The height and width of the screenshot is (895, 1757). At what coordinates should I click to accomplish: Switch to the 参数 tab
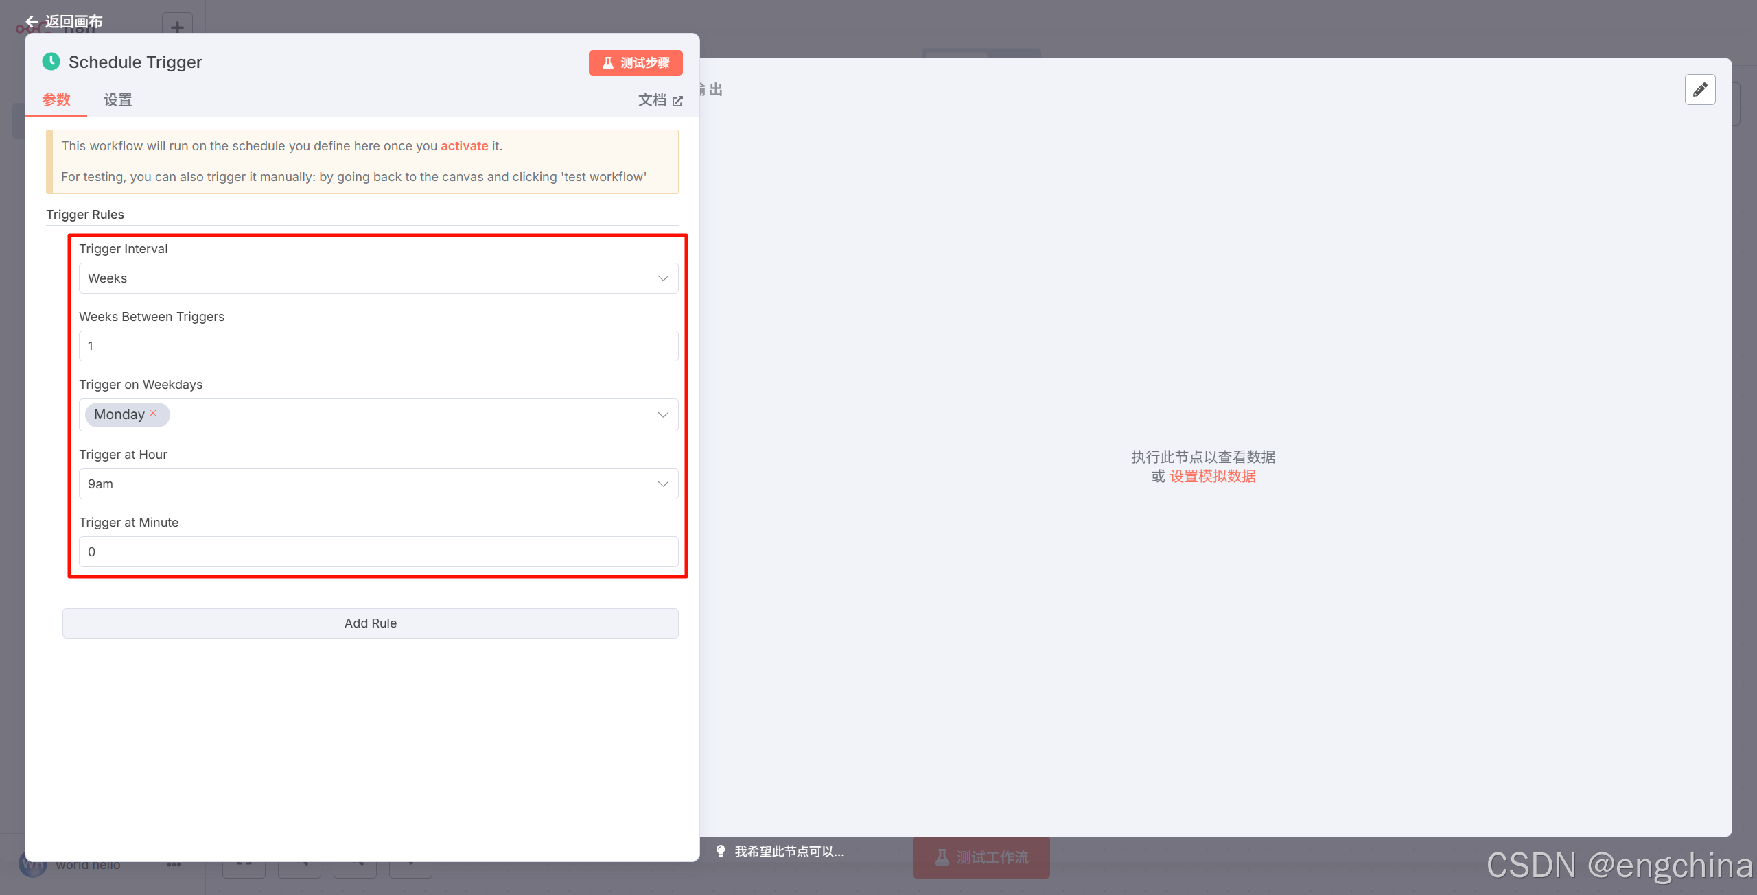(x=56, y=100)
